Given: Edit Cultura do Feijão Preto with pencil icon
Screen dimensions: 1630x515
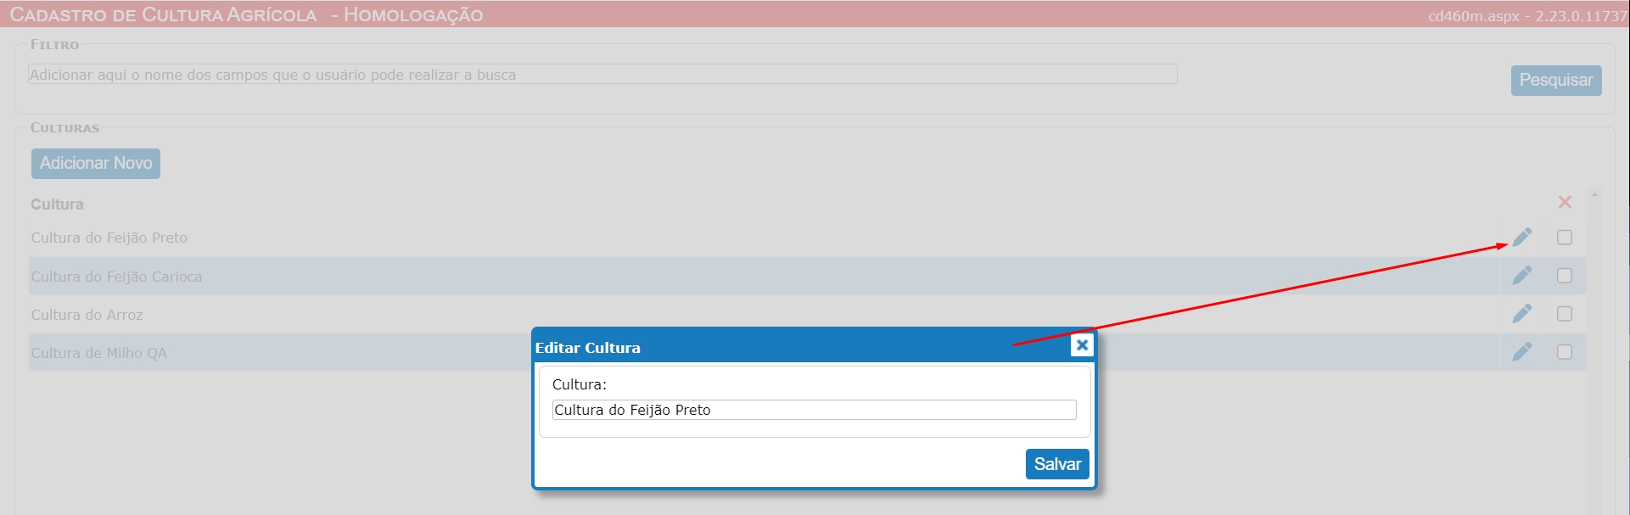Looking at the screenshot, I should [1522, 237].
